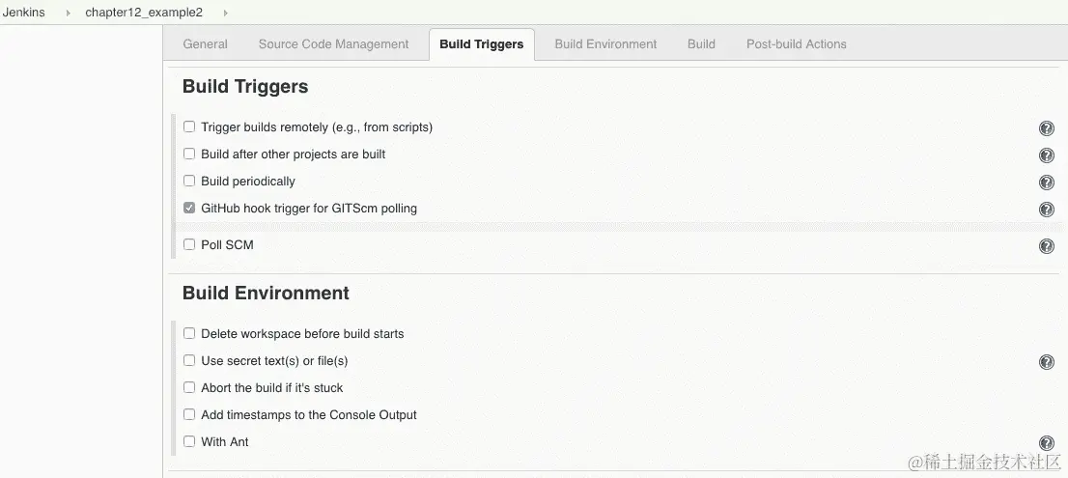The image size is (1068, 478).
Task: Enable Poll SCM checkbox
Action: pos(189,244)
